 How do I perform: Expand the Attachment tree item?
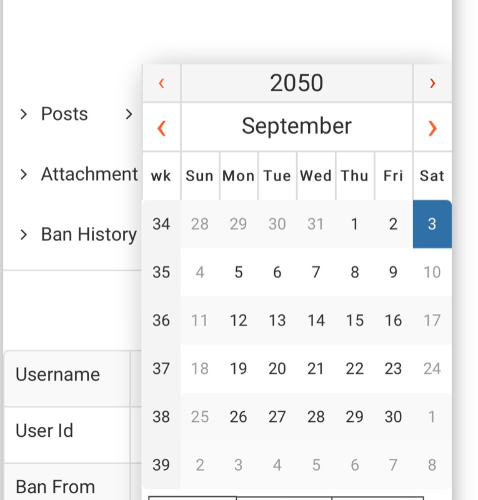click(24, 174)
